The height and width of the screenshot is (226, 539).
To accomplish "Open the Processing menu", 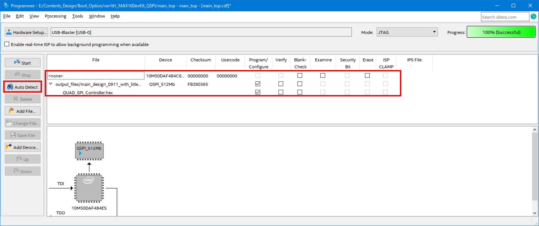I will click(x=56, y=16).
